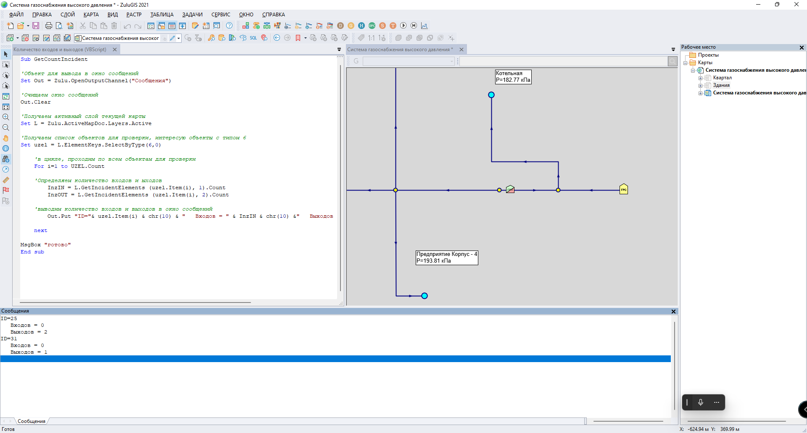Expand the Квартал layer node

pyautogui.click(x=700, y=78)
